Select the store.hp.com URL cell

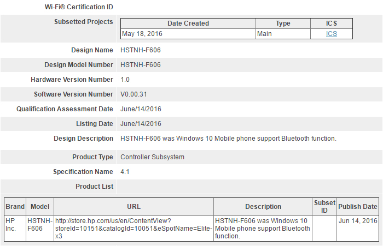(134, 228)
